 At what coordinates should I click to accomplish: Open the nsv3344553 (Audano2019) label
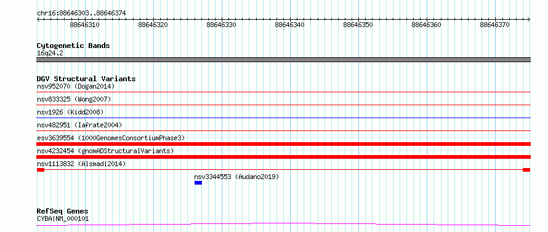(236, 177)
